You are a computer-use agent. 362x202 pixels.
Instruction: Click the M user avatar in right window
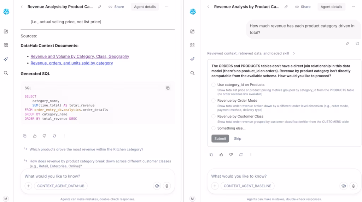point(192,198)
